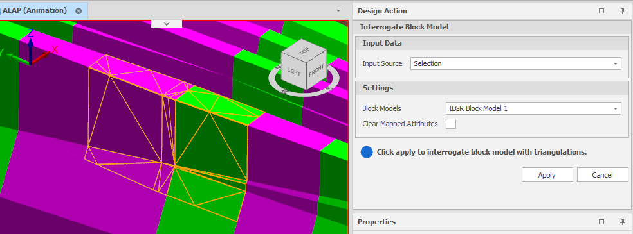The width and height of the screenshot is (633, 234).
Task: Click the FRONT face of view cube
Action: 317,71
